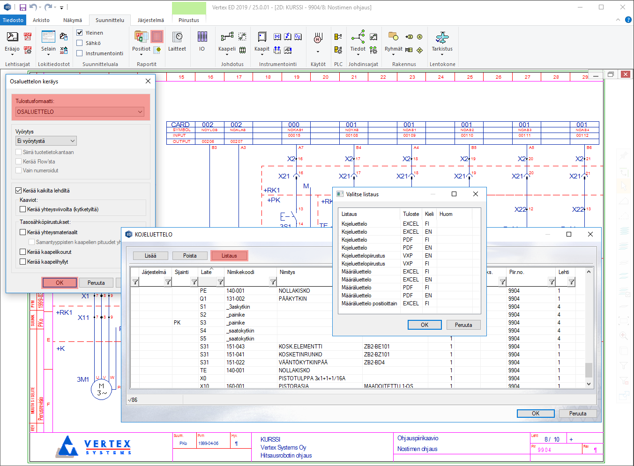
Task: Click the Laitteet ribbon icon
Action: pos(177,37)
